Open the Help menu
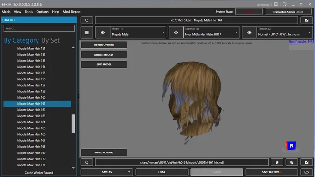Image resolution: width=315 pixels, height=177 pixels. (56, 12)
